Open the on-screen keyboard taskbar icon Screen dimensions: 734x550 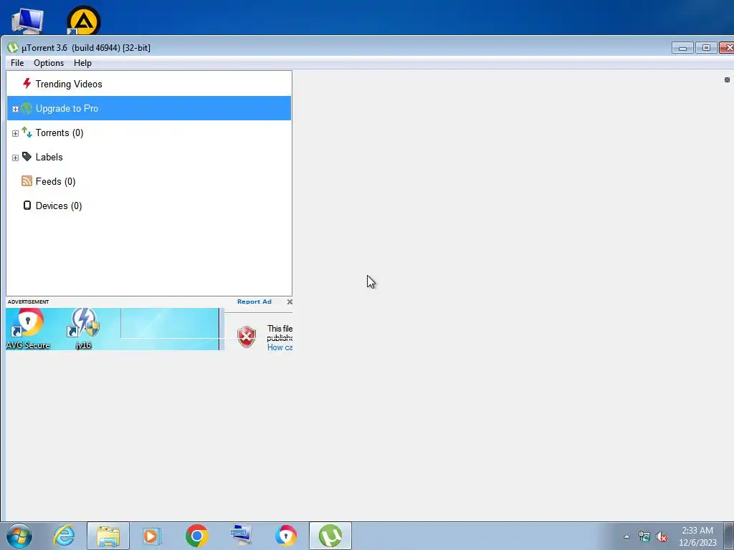242,536
